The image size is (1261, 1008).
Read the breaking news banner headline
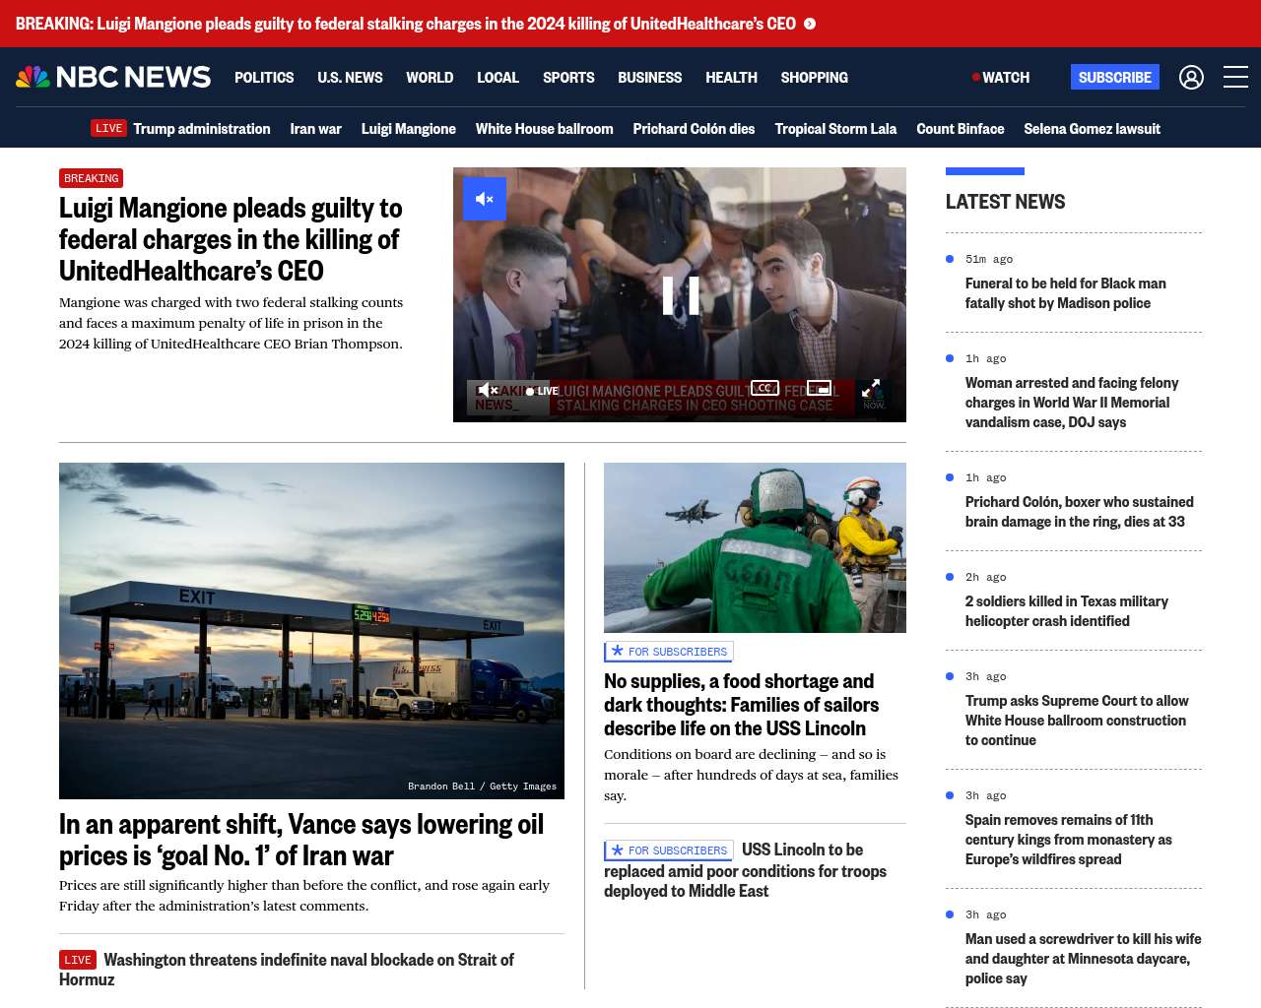406,24
